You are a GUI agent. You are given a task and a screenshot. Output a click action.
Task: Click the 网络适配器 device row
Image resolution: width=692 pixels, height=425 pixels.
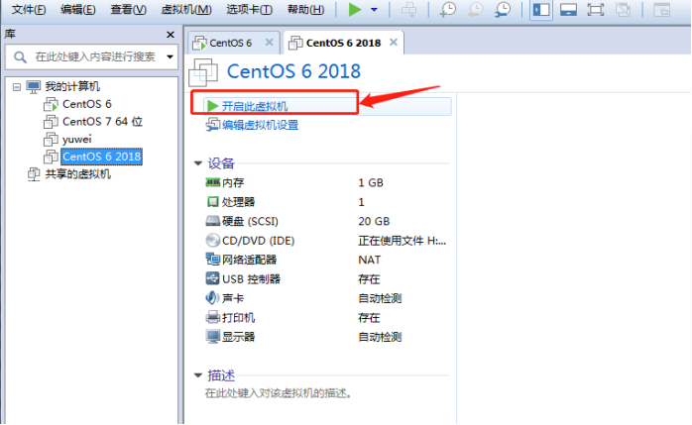click(x=326, y=260)
